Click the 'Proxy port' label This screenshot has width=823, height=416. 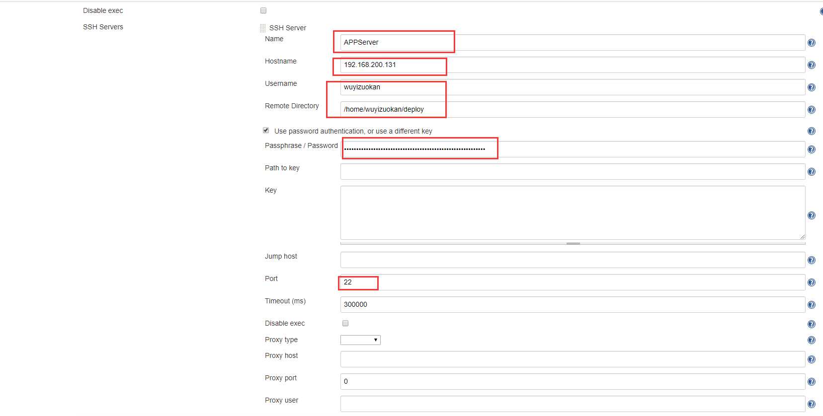coord(281,378)
